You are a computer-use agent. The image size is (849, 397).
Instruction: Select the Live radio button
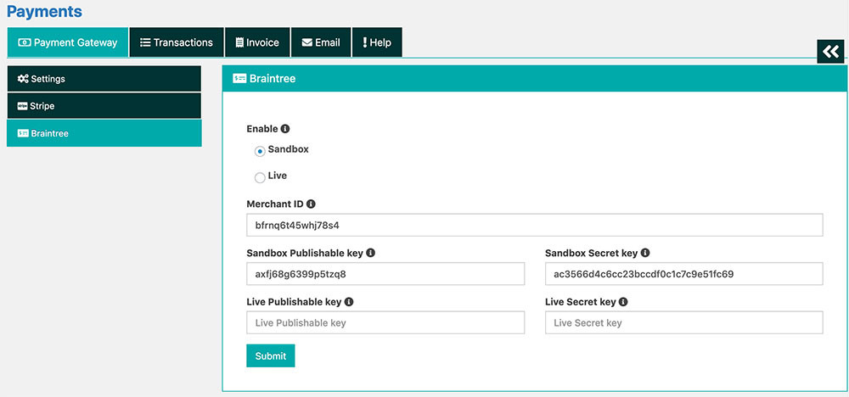[260, 177]
